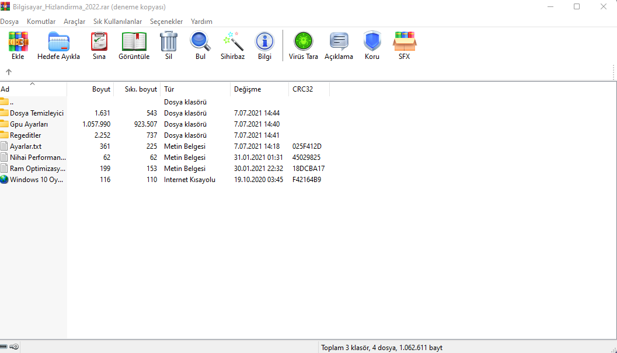Launch the Sihirbaz wizard icon

tap(233, 41)
